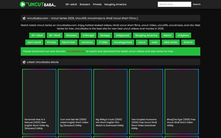
Task: Focus the Search here input field
Action: point(174,4)
